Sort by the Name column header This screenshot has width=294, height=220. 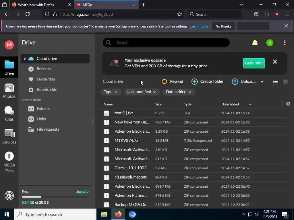tap(108, 104)
